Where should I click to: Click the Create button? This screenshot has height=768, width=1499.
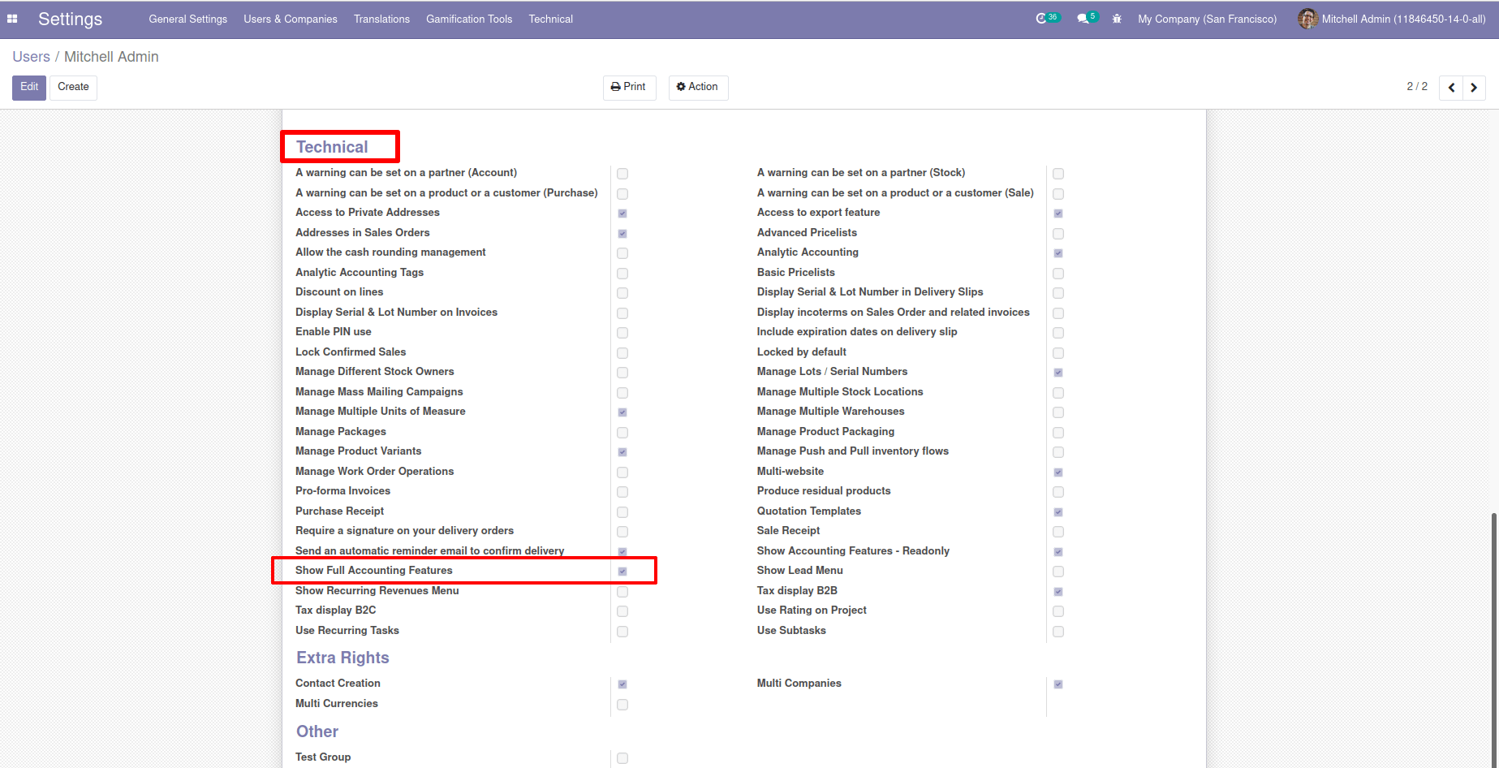[73, 87]
